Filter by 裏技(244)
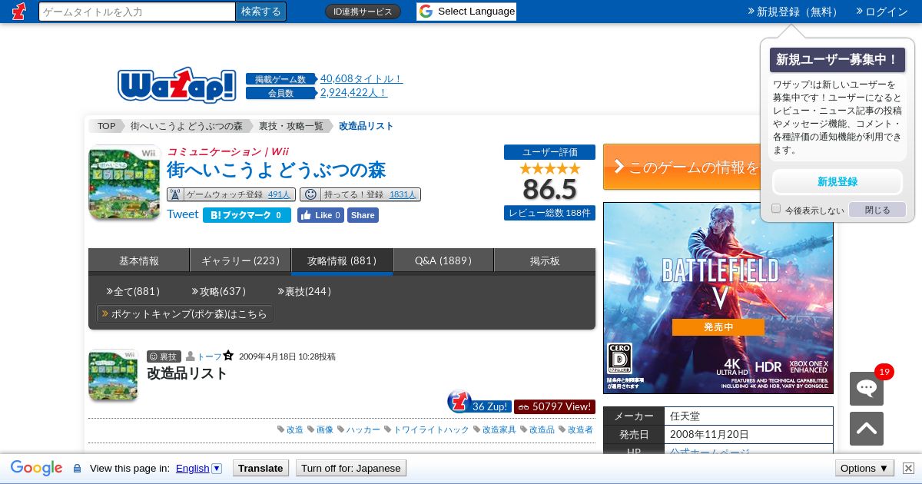This screenshot has width=922, height=484. pos(304,291)
